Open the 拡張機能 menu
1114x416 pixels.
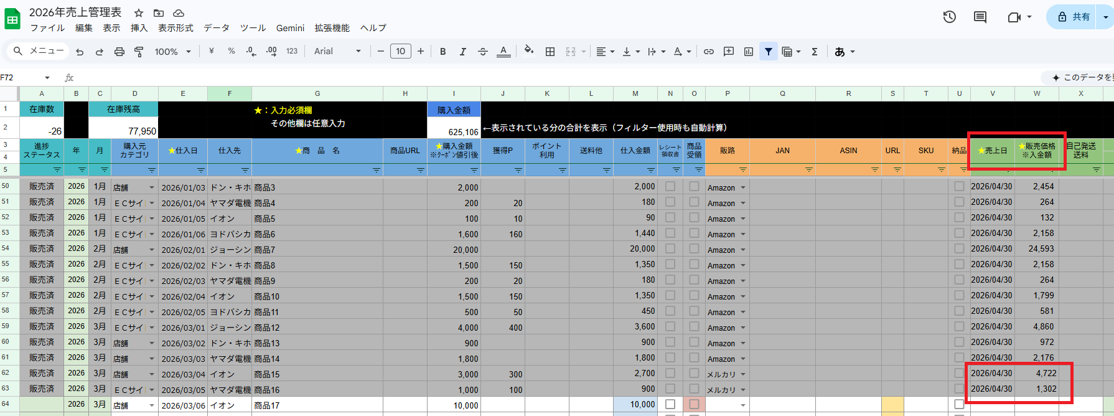(332, 28)
